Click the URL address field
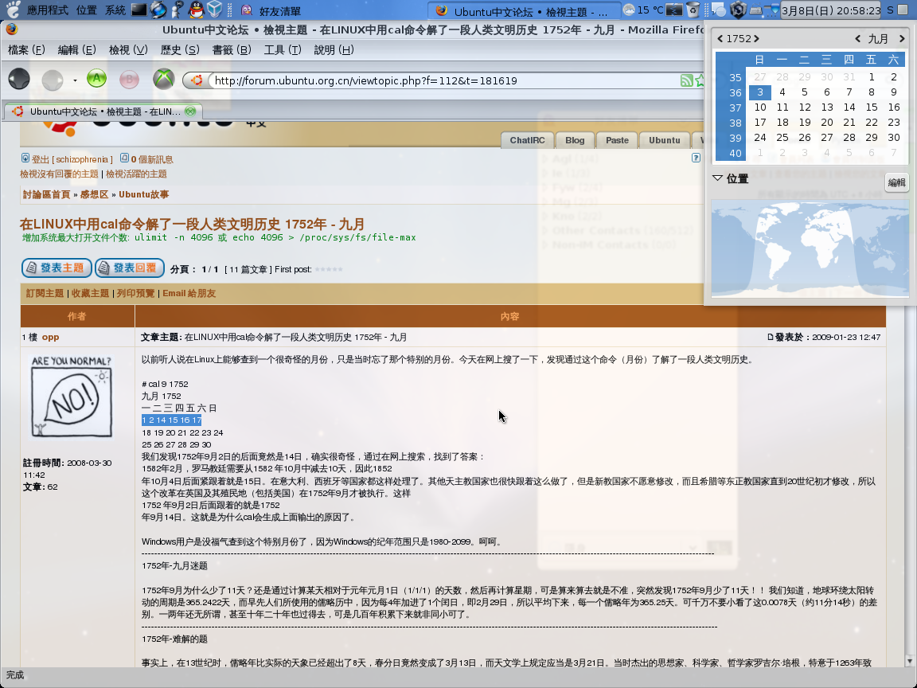The height and width of the screenshot is (688, 917). click(x=444, y=80)
